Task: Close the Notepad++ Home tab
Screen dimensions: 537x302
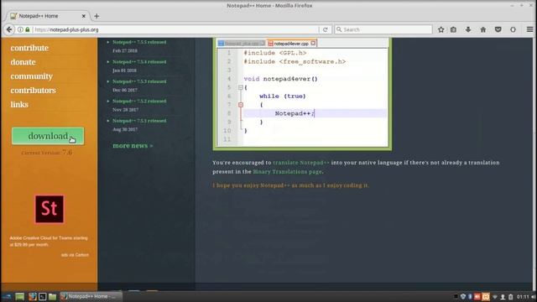Action: pyautogui.click(x=84, y=16)
